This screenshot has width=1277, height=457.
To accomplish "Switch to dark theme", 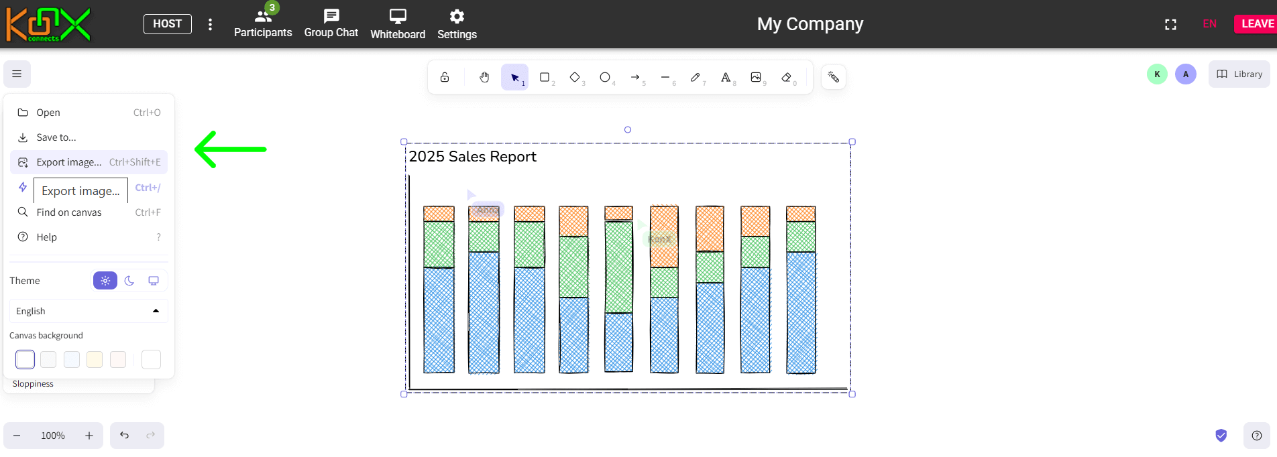I will (129, 281).
